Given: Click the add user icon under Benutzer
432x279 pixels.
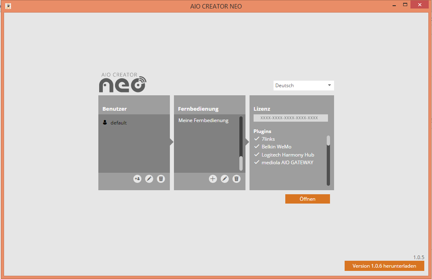Looking at the screenshot, I should tap(137, 179).
